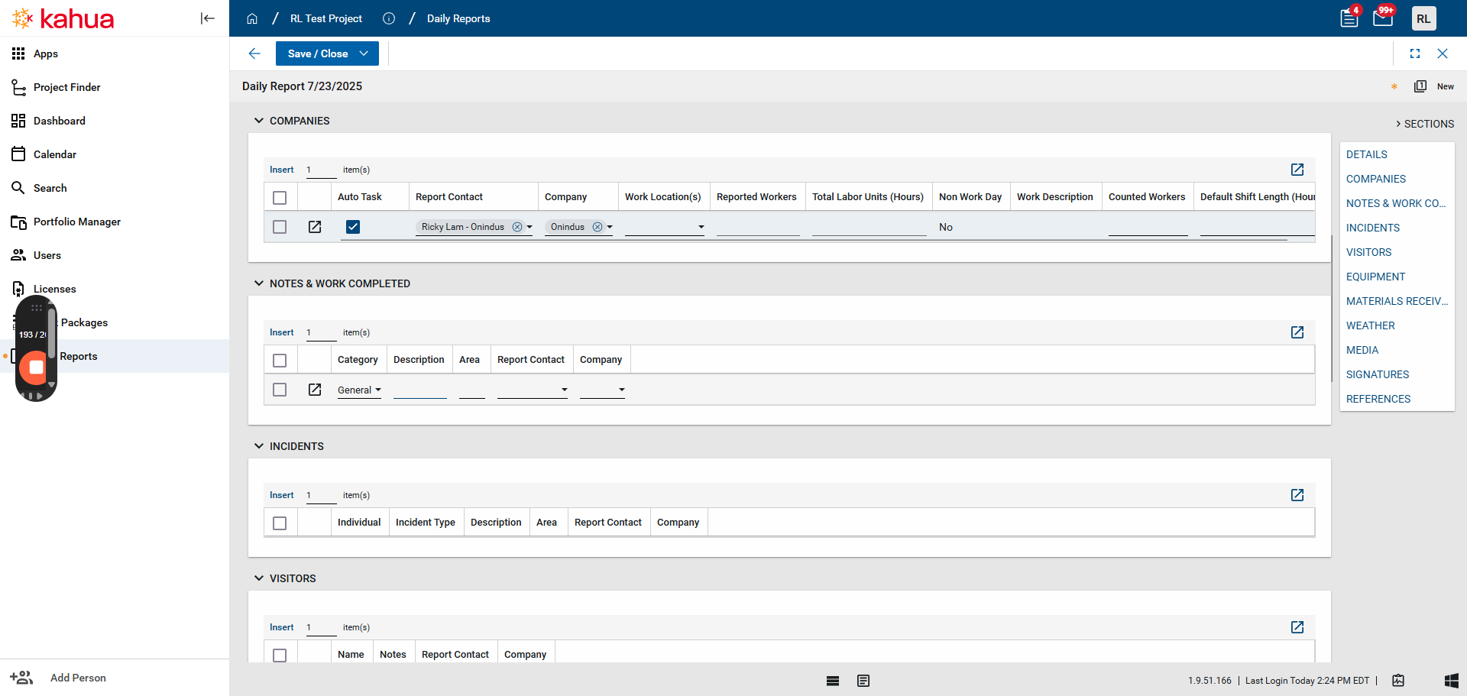Screen dimensions: 1467x696
Task: Collapse the left sidebar navigation
Action: (x=207, y=18)
